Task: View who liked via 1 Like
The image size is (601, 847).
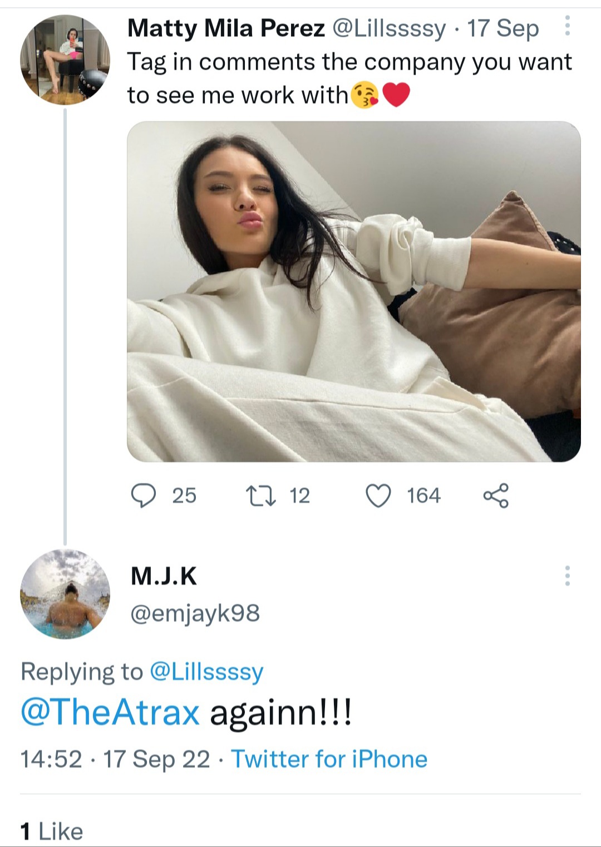Action: (x=52, y=831)
